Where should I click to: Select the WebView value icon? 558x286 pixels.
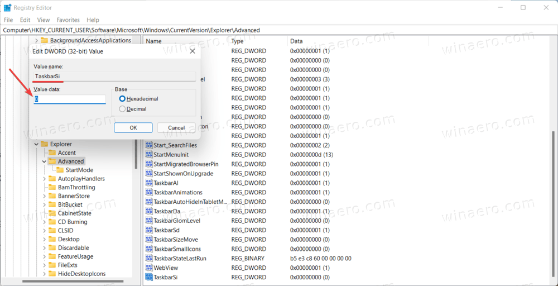(x=149, y=268)
